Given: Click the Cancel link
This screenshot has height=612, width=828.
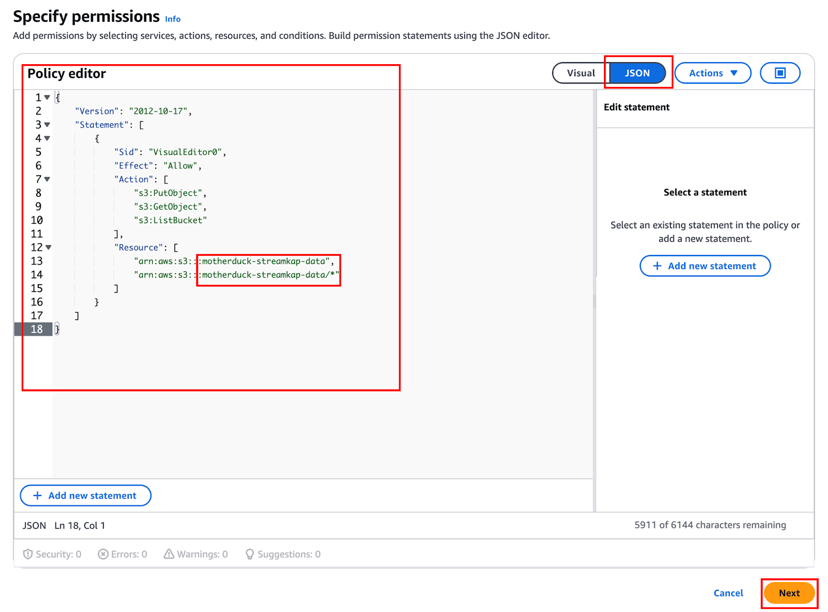Looking at the screenshot, I should 728,593.
